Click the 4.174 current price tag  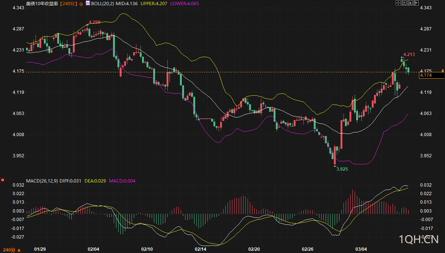coord(431,75)
